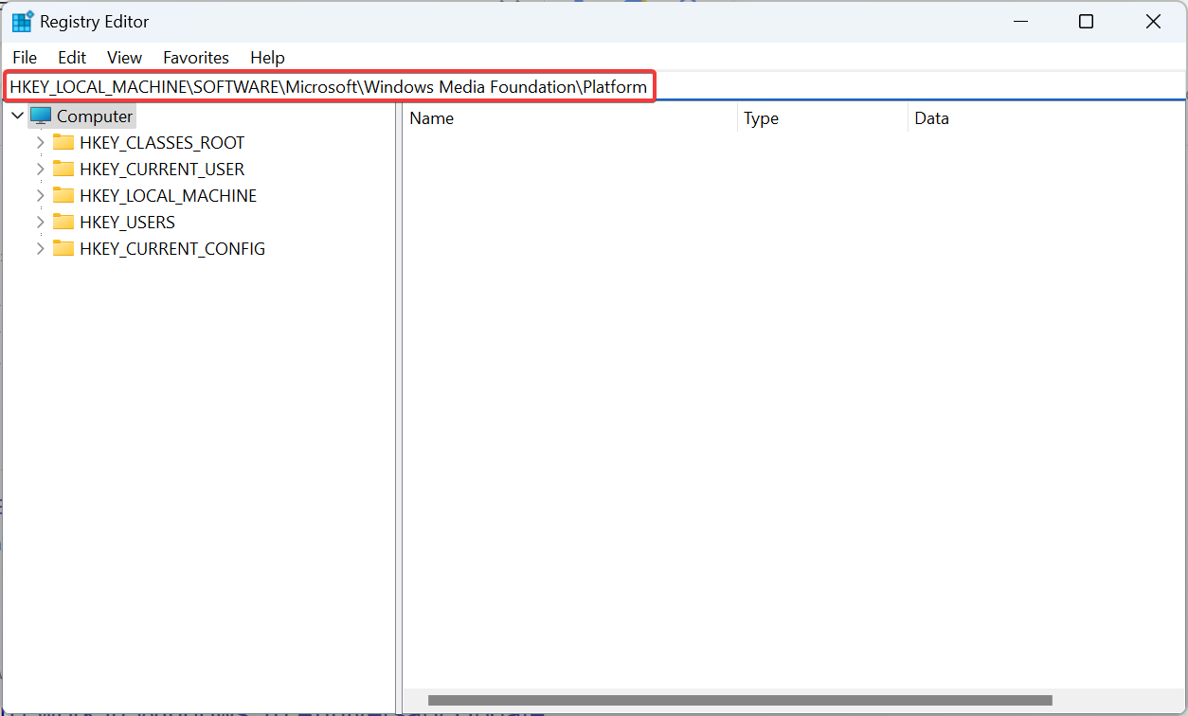Screen dimensions: 1188x716
Task: Open the File menu
Action: [x=25, y=58]
